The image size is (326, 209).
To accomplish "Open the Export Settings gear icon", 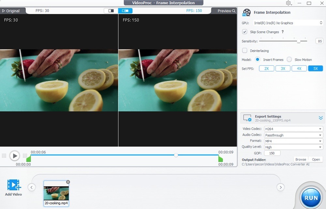I will tap(247, 118).
